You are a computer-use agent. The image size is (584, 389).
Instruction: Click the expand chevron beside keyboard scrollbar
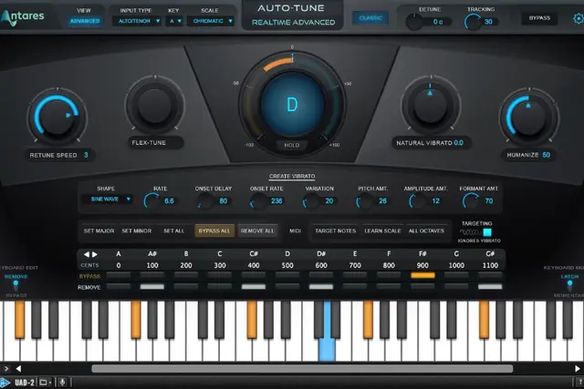(x=6, y=369)
